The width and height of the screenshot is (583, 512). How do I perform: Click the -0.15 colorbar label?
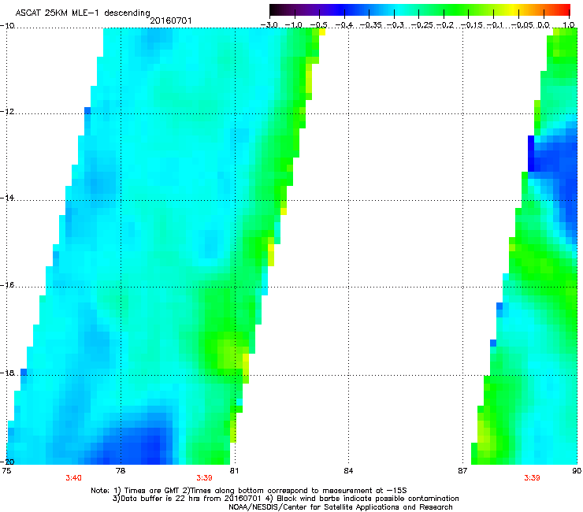(472, 25)
